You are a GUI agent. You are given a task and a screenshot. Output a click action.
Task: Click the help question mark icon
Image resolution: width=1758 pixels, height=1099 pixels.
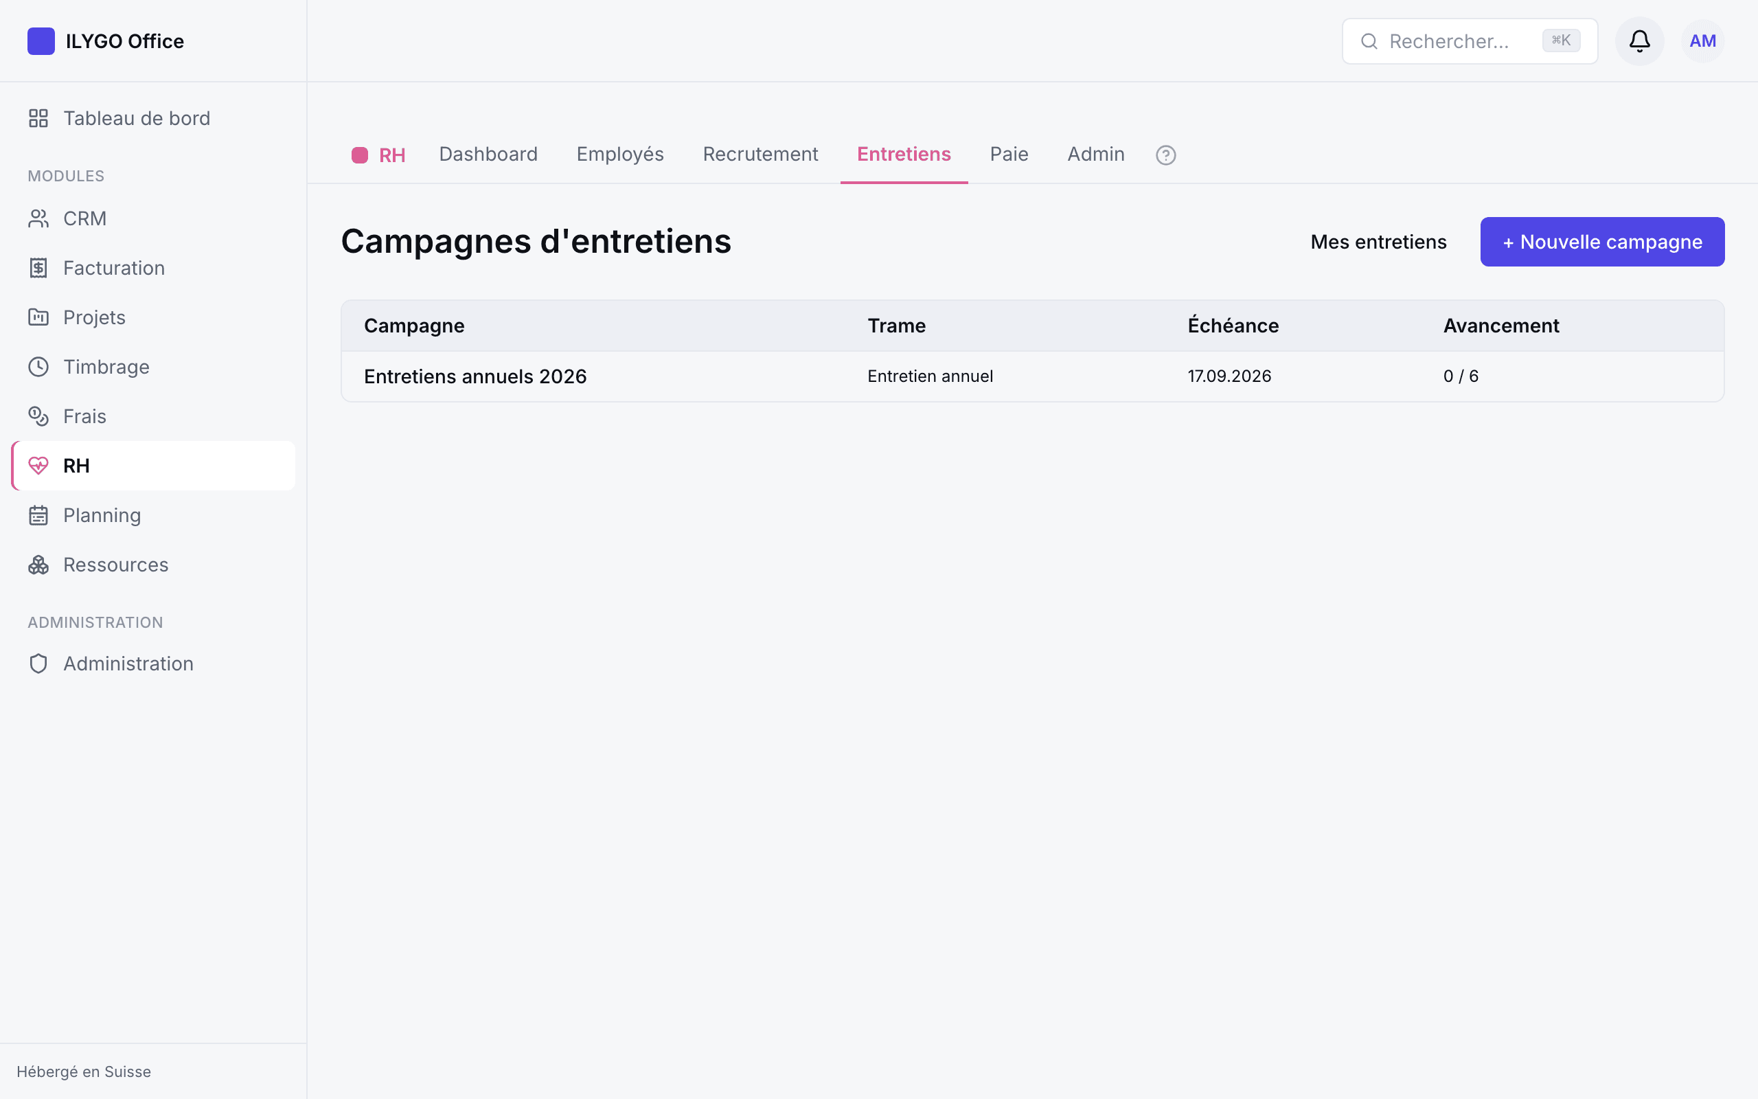pyautogui.click(x=1165, y=155)
